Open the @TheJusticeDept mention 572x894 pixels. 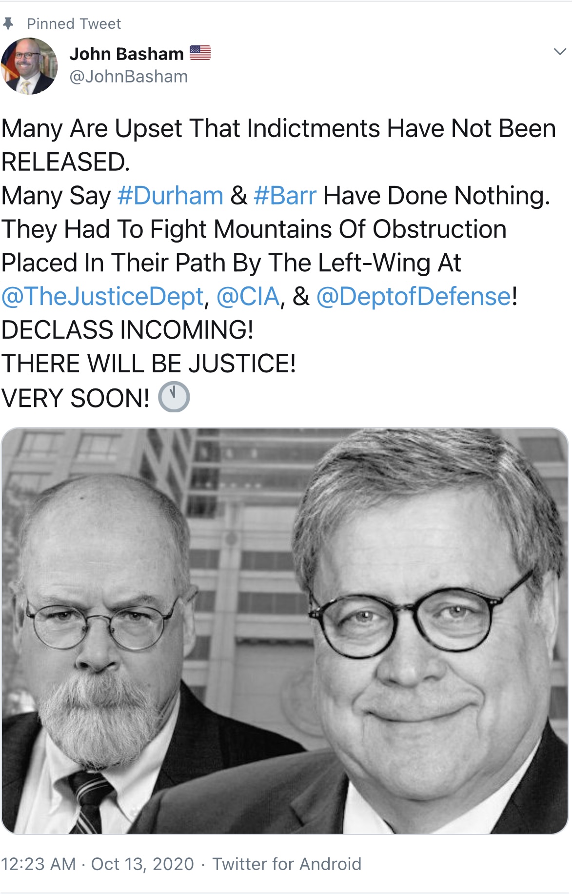tap(102, 297)
